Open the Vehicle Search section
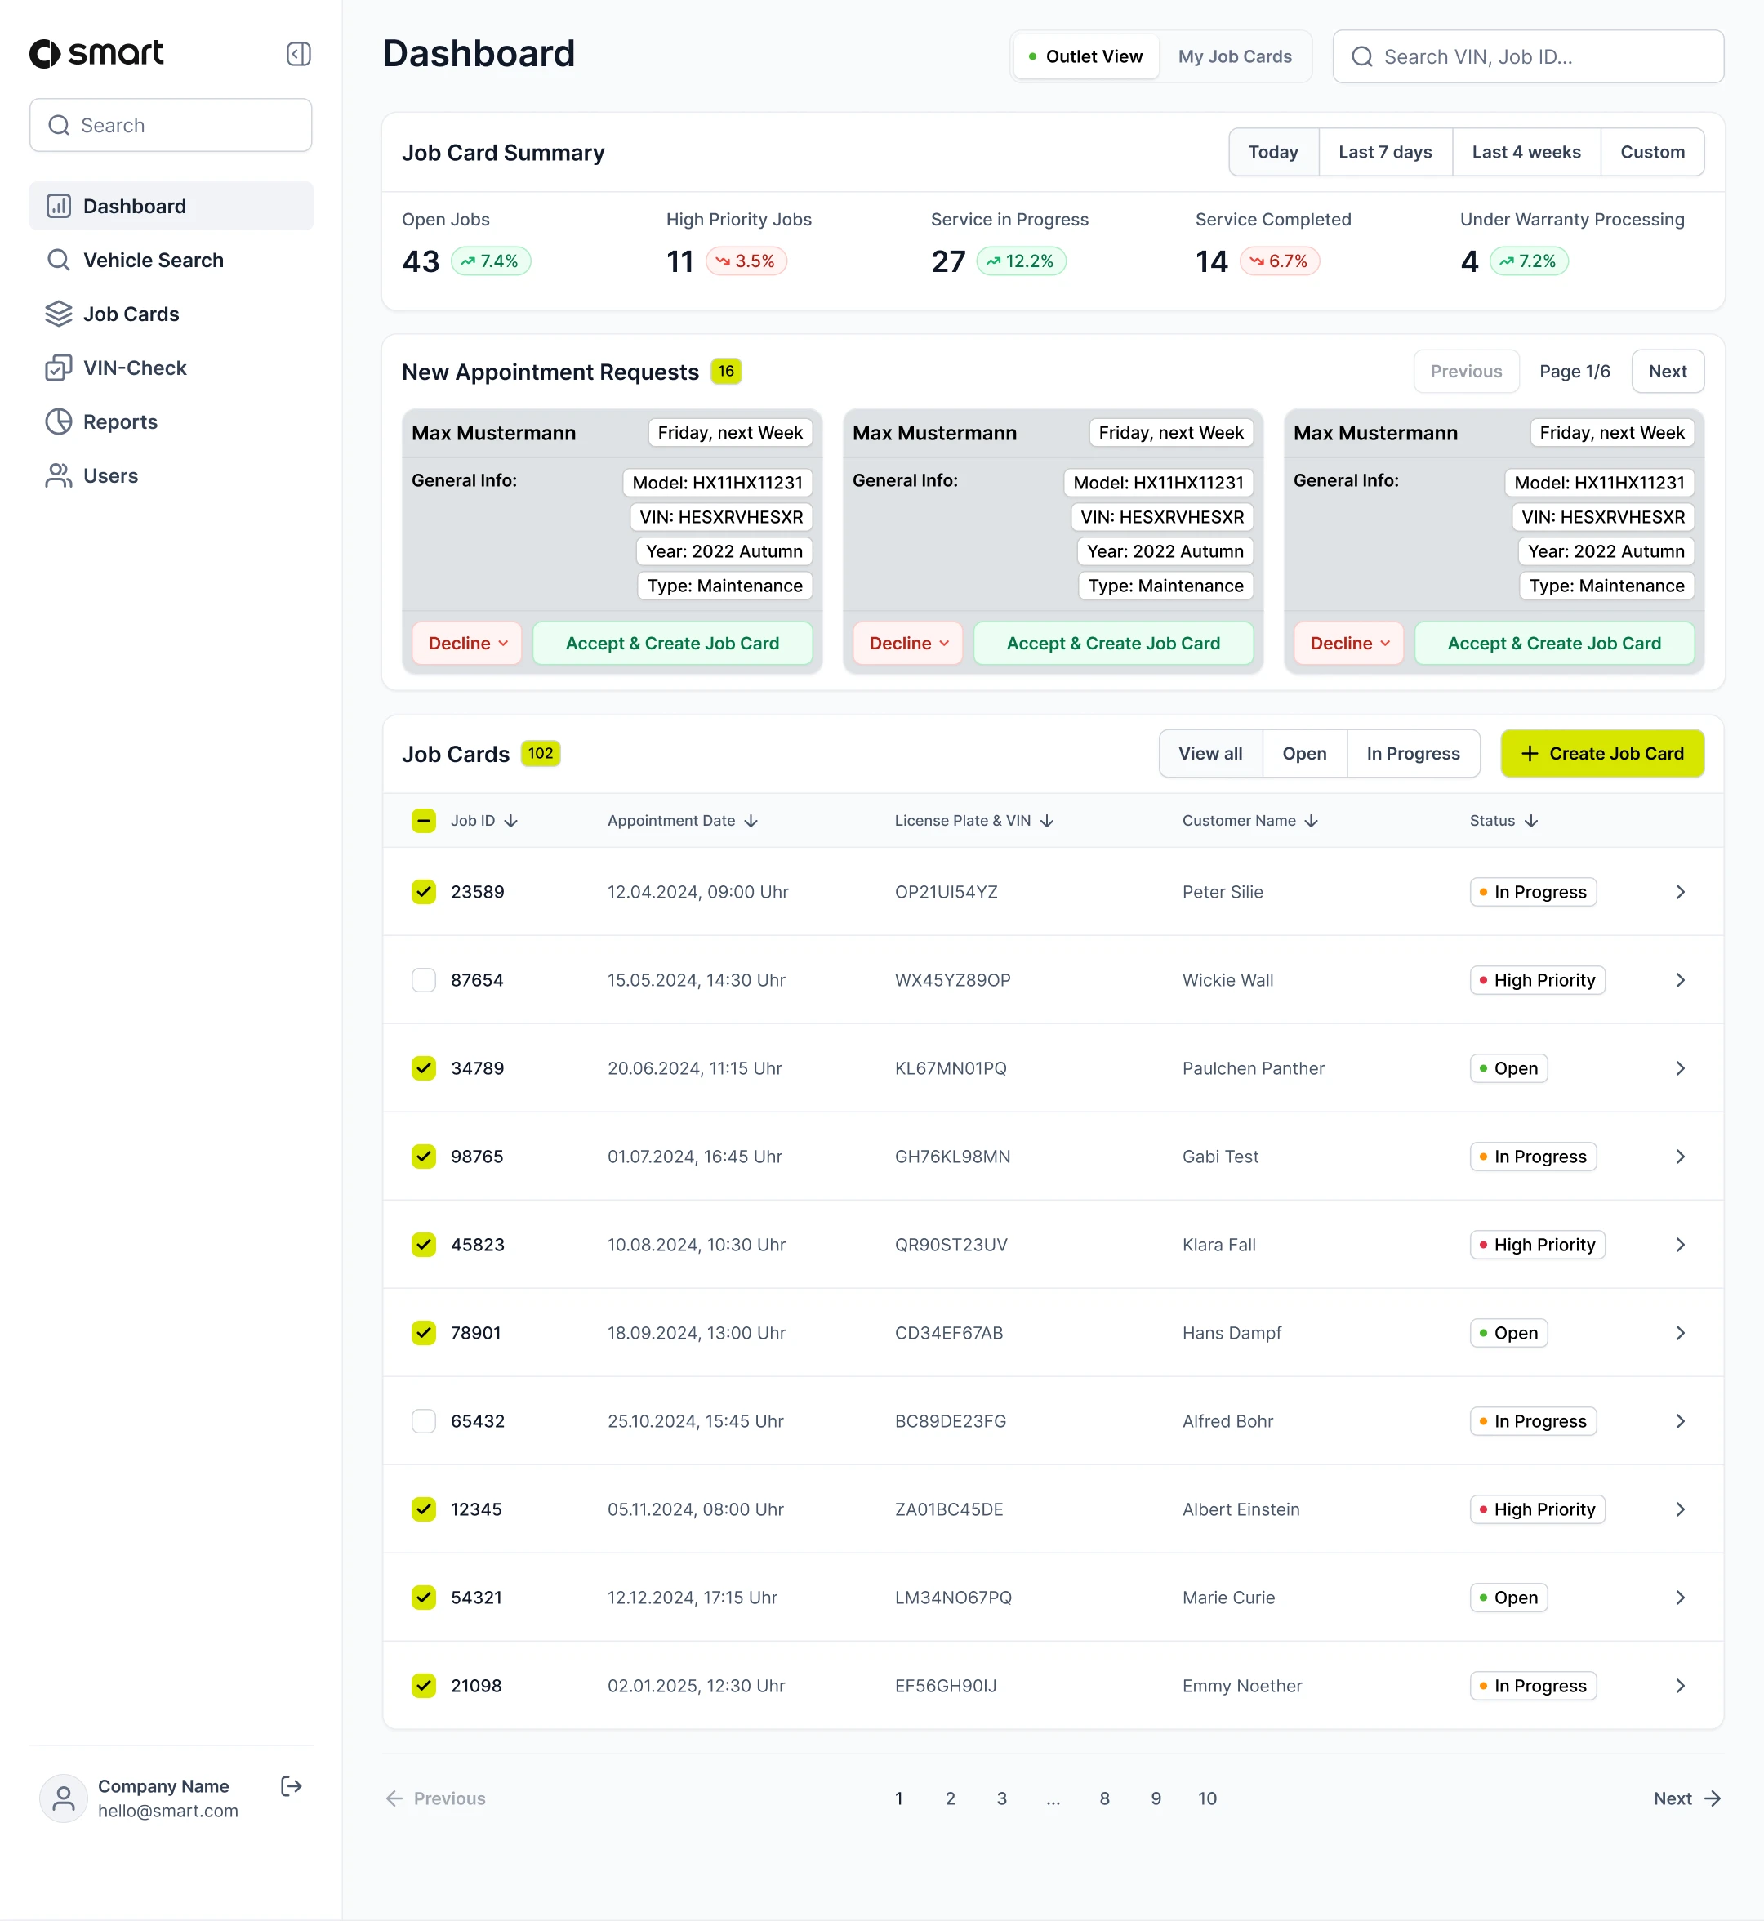 click(152, 260)
